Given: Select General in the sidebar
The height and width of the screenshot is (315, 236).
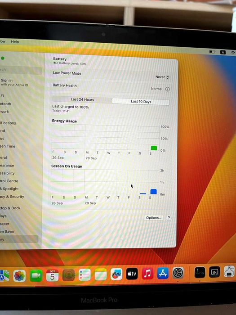Looking at the screenshot, I should (x=4, y=157).
